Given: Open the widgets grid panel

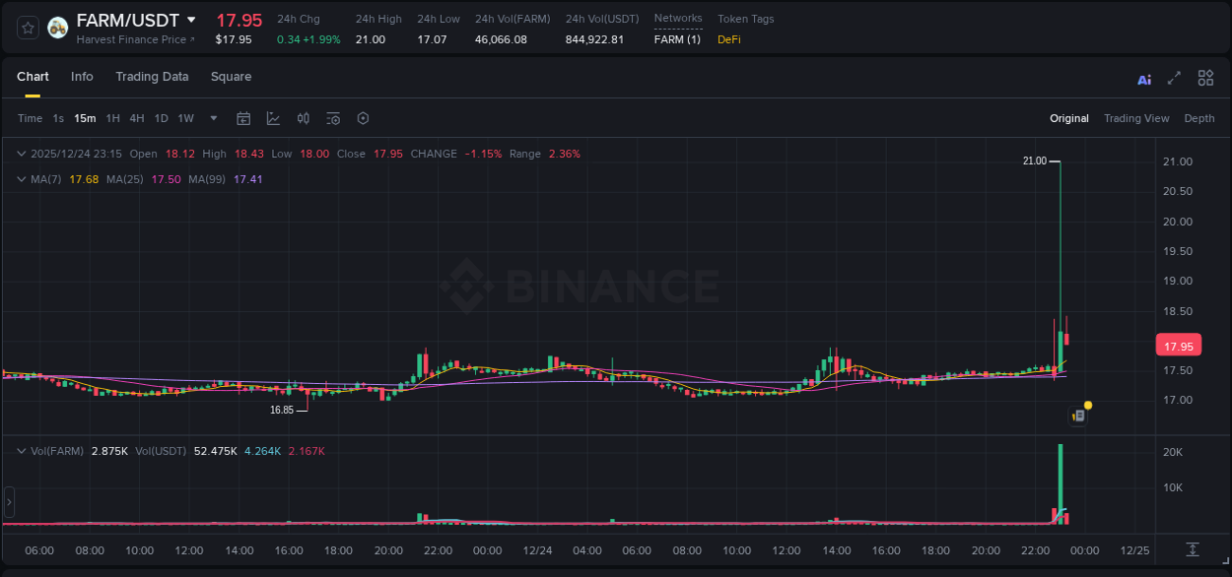Looking at the screenshot, I should [1205, 78].
